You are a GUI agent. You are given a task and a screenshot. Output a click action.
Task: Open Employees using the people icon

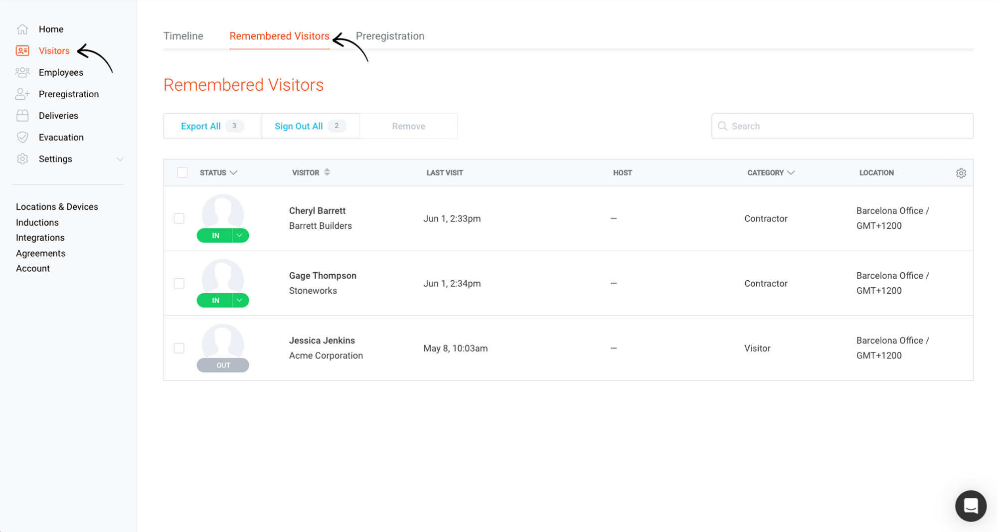[x=22, y=72]
